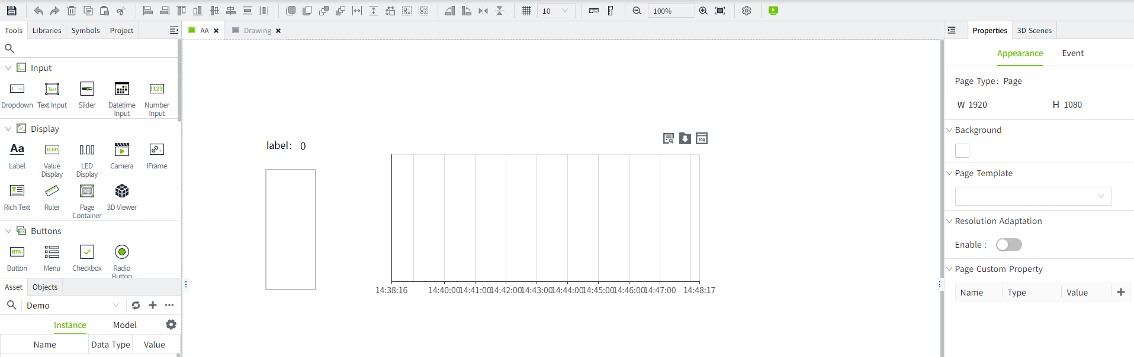The image size is (1134, 357).
Task: Click the Save icon in toolbar
Action: 11,11
